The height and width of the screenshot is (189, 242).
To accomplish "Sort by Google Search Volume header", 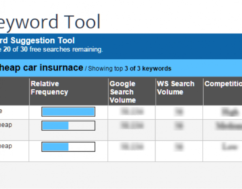I will pos(123,92).
